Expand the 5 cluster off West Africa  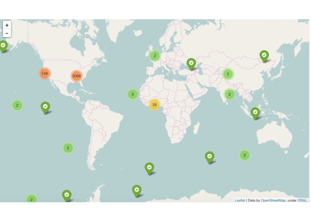132,94
